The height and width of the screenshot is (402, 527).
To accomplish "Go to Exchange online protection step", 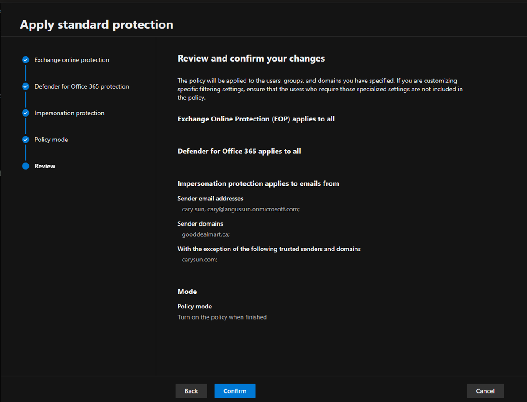I will (x=72, y=60).
